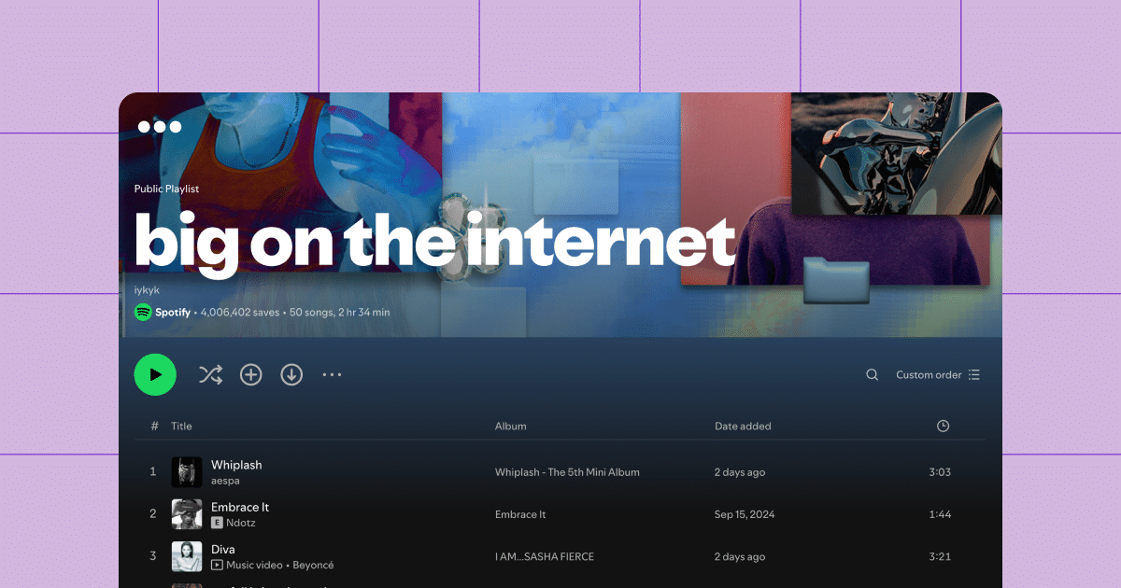Image resolution: width=1121 pixels, height=588 pixels.
Task: Click the Sep 15, 2024 date added
Action: (745, 514)
